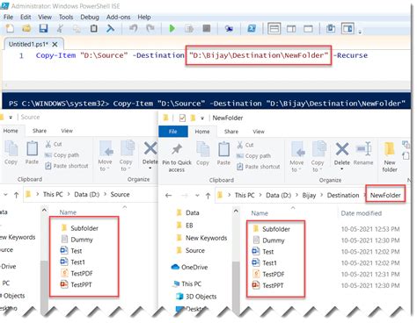Select EB folder in navigation pane
417x323 pixels.
pos(185,226)
